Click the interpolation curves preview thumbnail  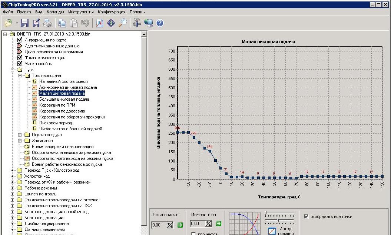tap(245, 224)
